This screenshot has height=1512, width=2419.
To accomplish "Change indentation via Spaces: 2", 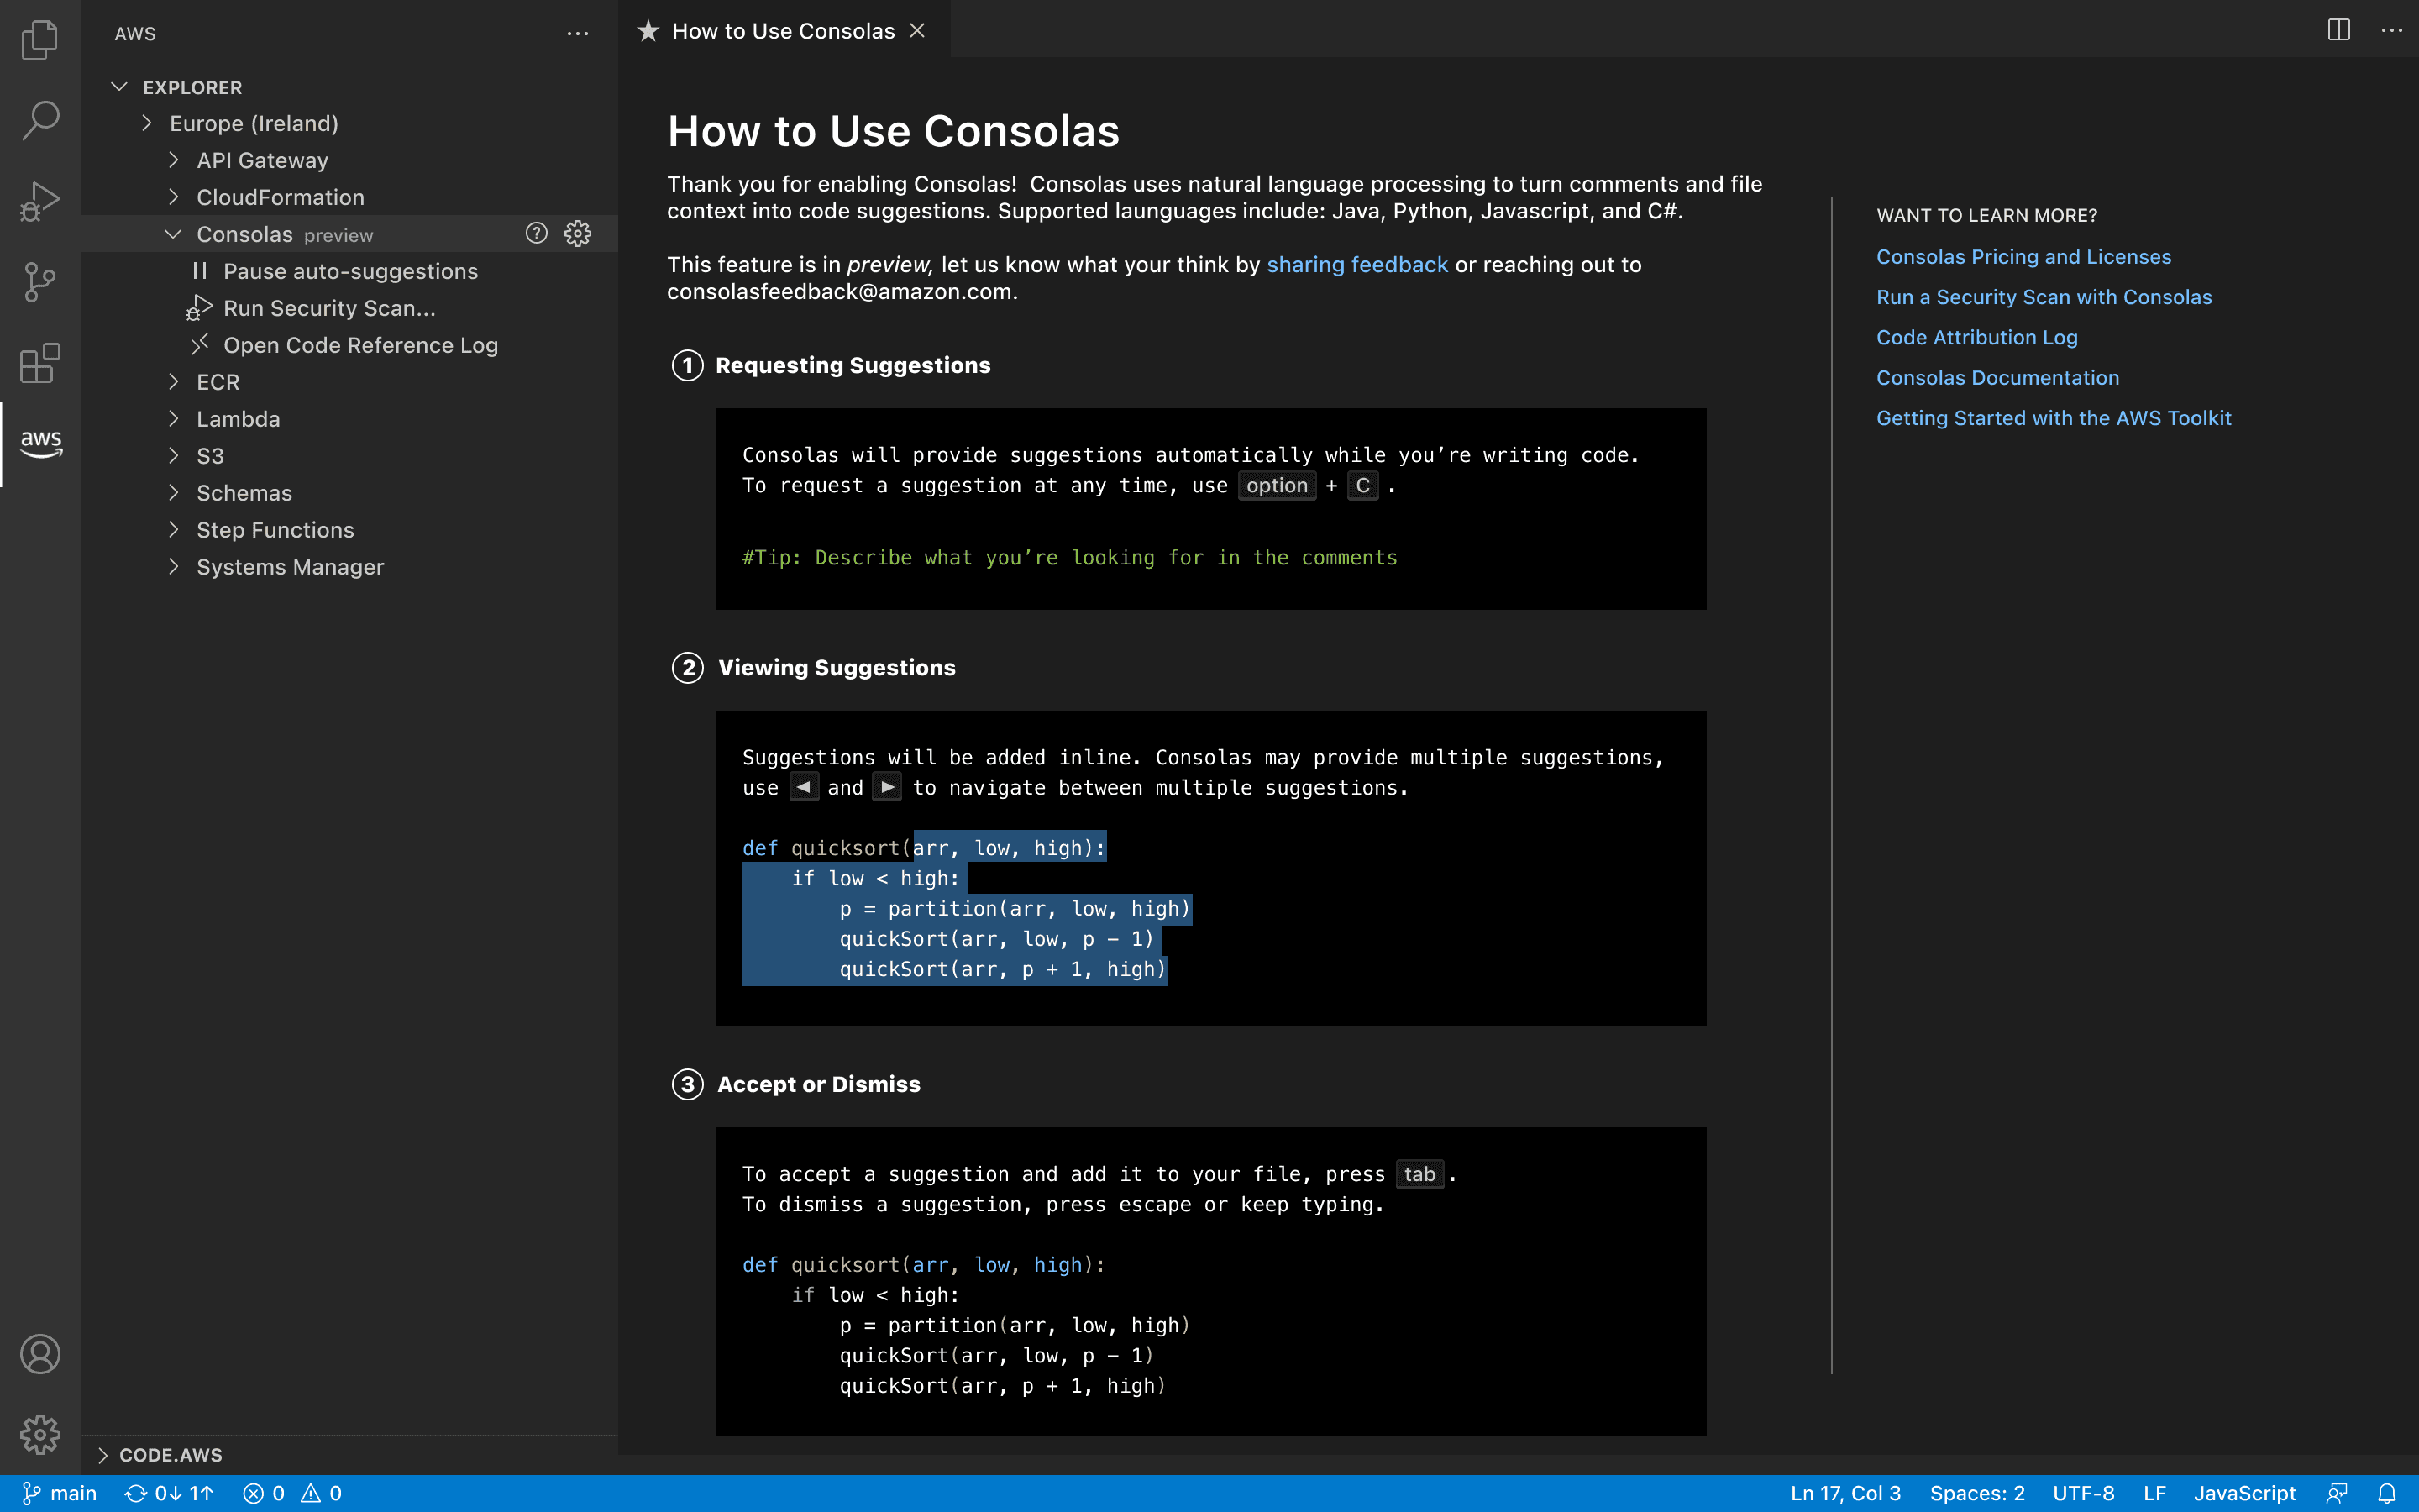I will (1977, 1493).
